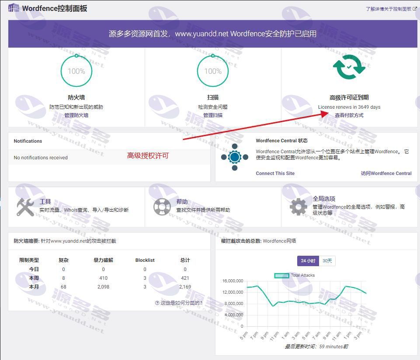This screenshot has height=360, width=420.
Task: Click the 复杂 column header
Action: pyautogui.click(x=63, y=260)
